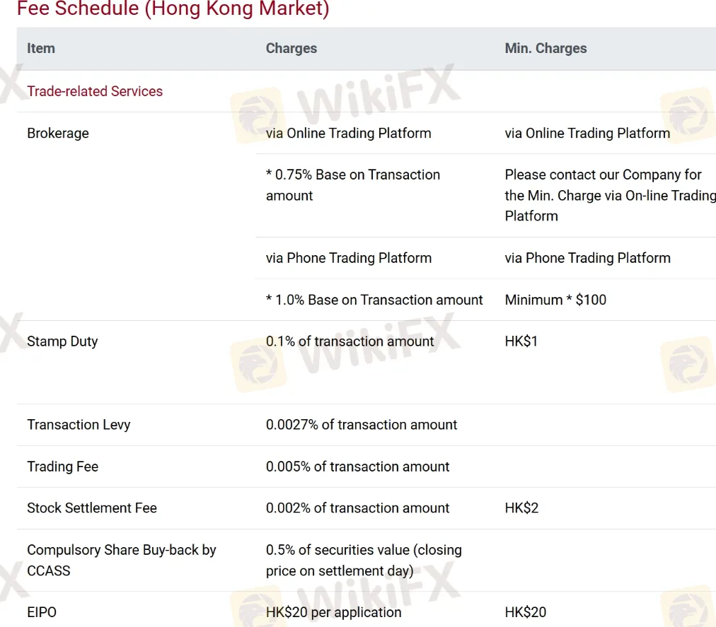
Task: Click the 0.0027% of transaction amount cell
Action: pos(362,425)
